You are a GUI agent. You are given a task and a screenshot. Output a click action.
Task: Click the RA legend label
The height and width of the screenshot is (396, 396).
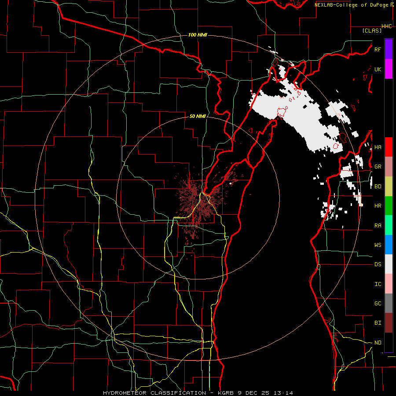[x=378, y=226]
